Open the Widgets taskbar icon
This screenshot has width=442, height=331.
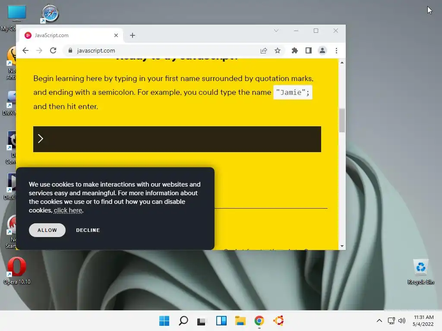[221, 321]
